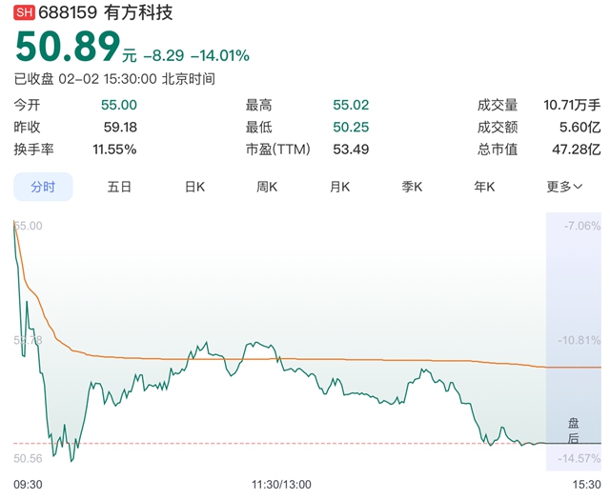Switch to 周K weekly chart
The image size is (610, 500).
267,187
